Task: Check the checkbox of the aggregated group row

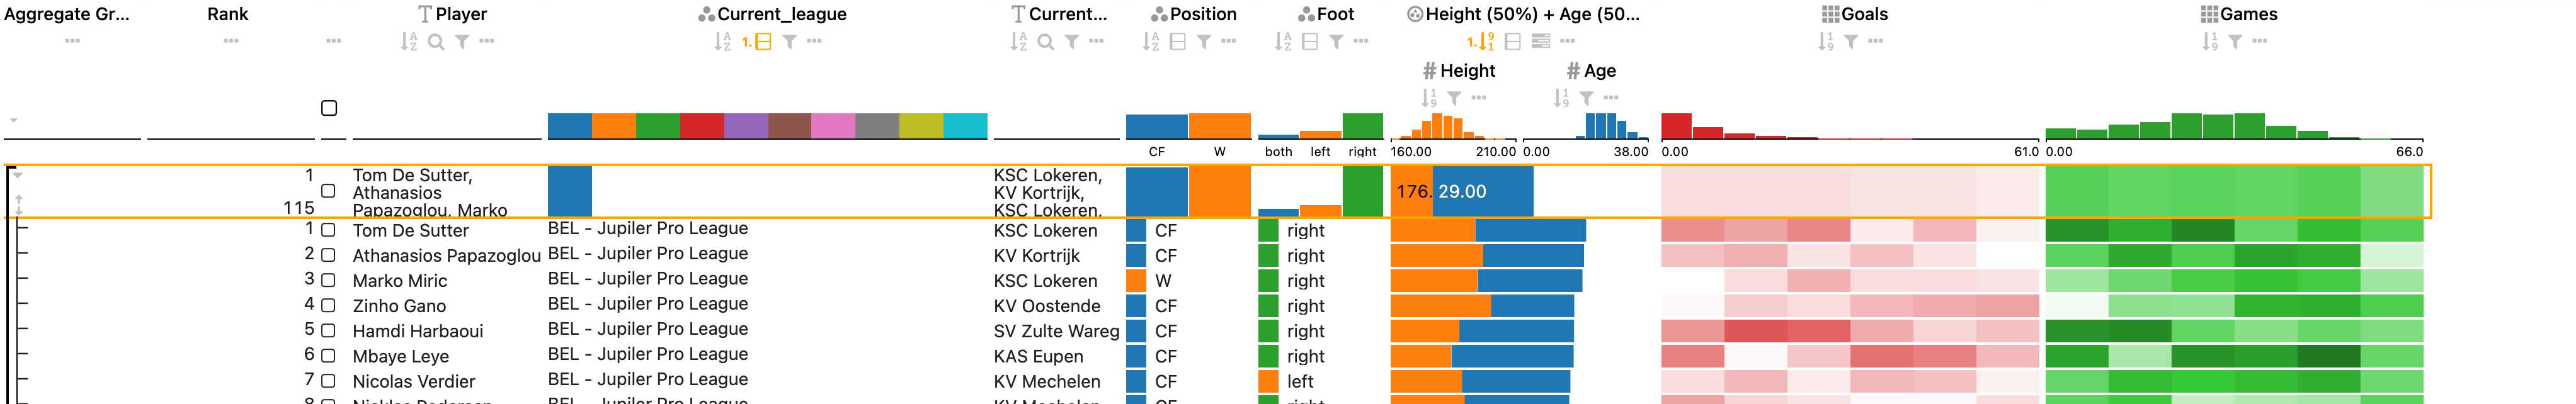Action: (x=328, y=191)
